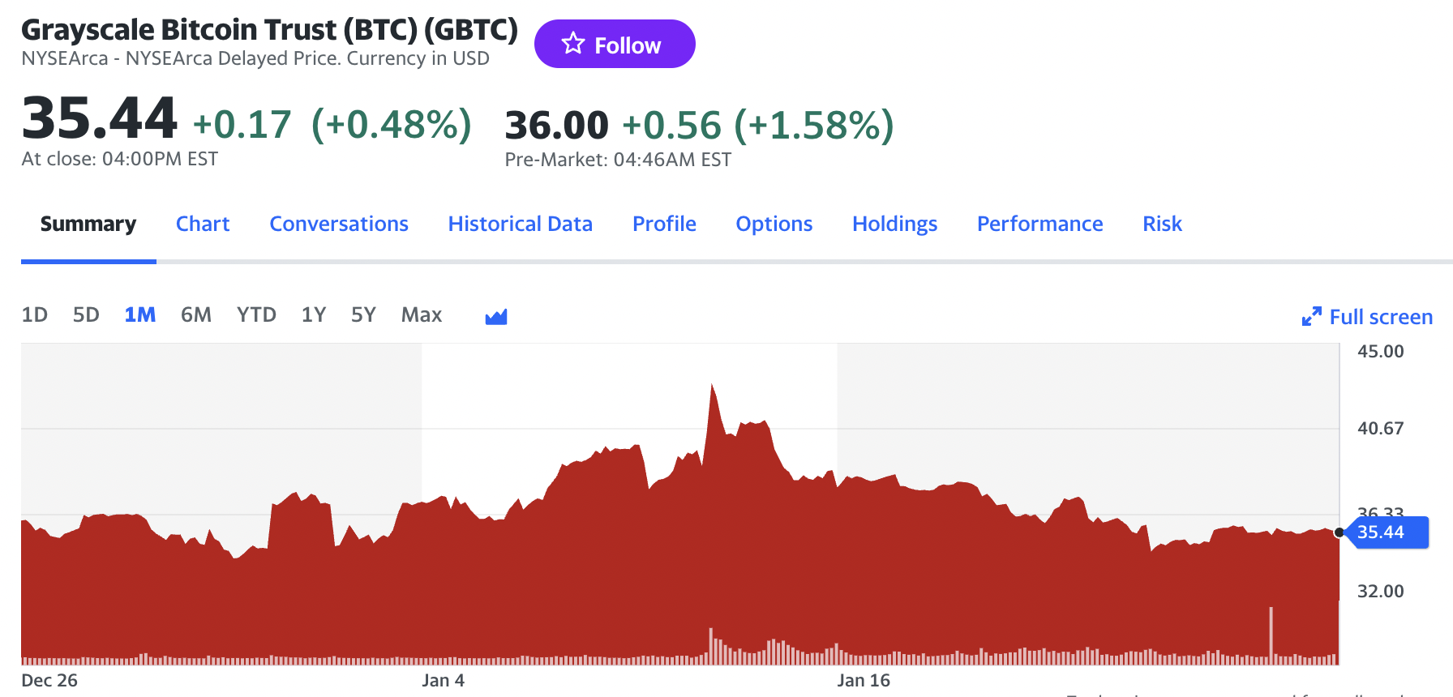Image resolution: width=1453 pixels, height=697 pixels.
Task: Click the 35.44 current price marker
Action: click(x=1385, y=532)
